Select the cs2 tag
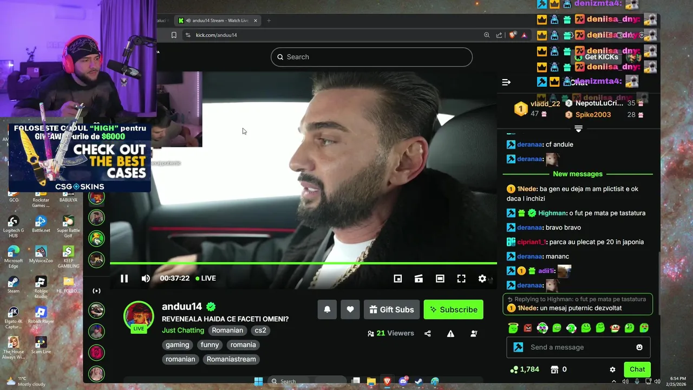Image resolution: width=693 pixels, height=390 pixels. point(260,330)
